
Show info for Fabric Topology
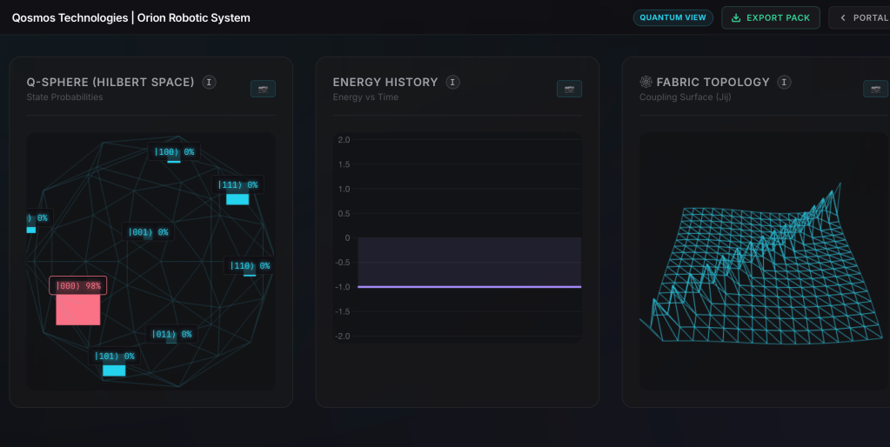(784, 82)
